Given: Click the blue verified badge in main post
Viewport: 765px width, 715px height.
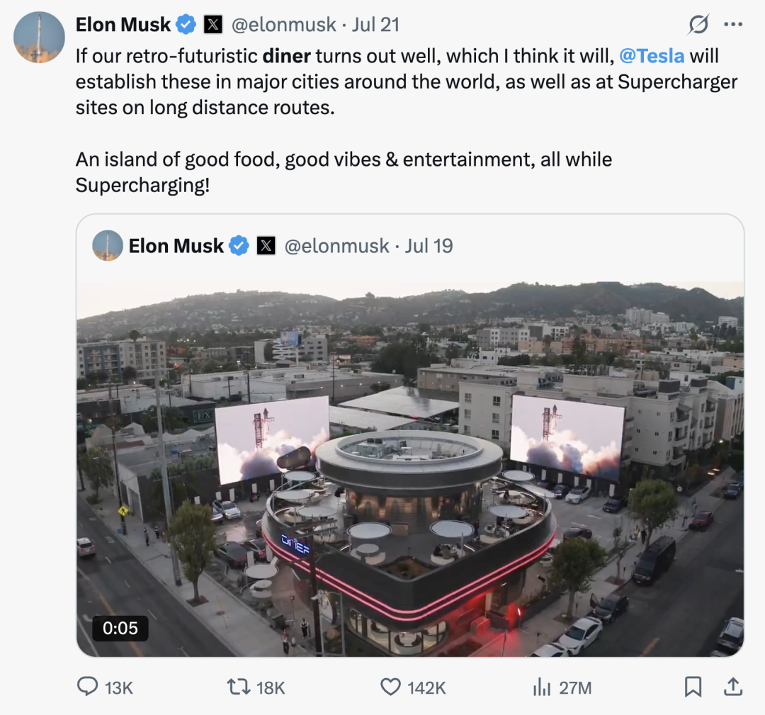Looking at the screenshot, I should click(186, 25).
